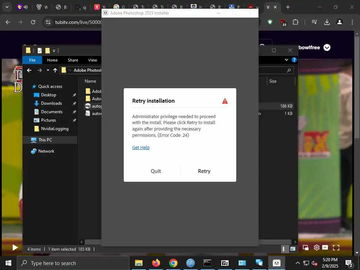Sort by Size column header
This screenshot has width=360, height=270.
273,81
